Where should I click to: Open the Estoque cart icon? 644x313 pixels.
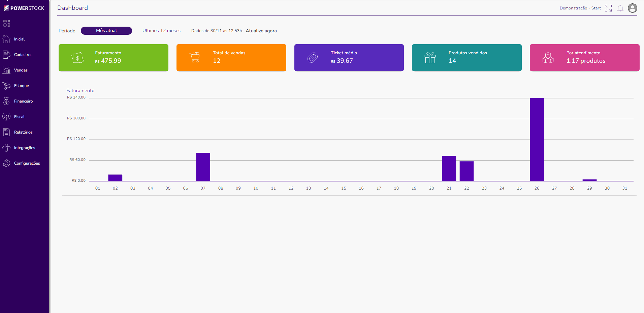point(6,86)
